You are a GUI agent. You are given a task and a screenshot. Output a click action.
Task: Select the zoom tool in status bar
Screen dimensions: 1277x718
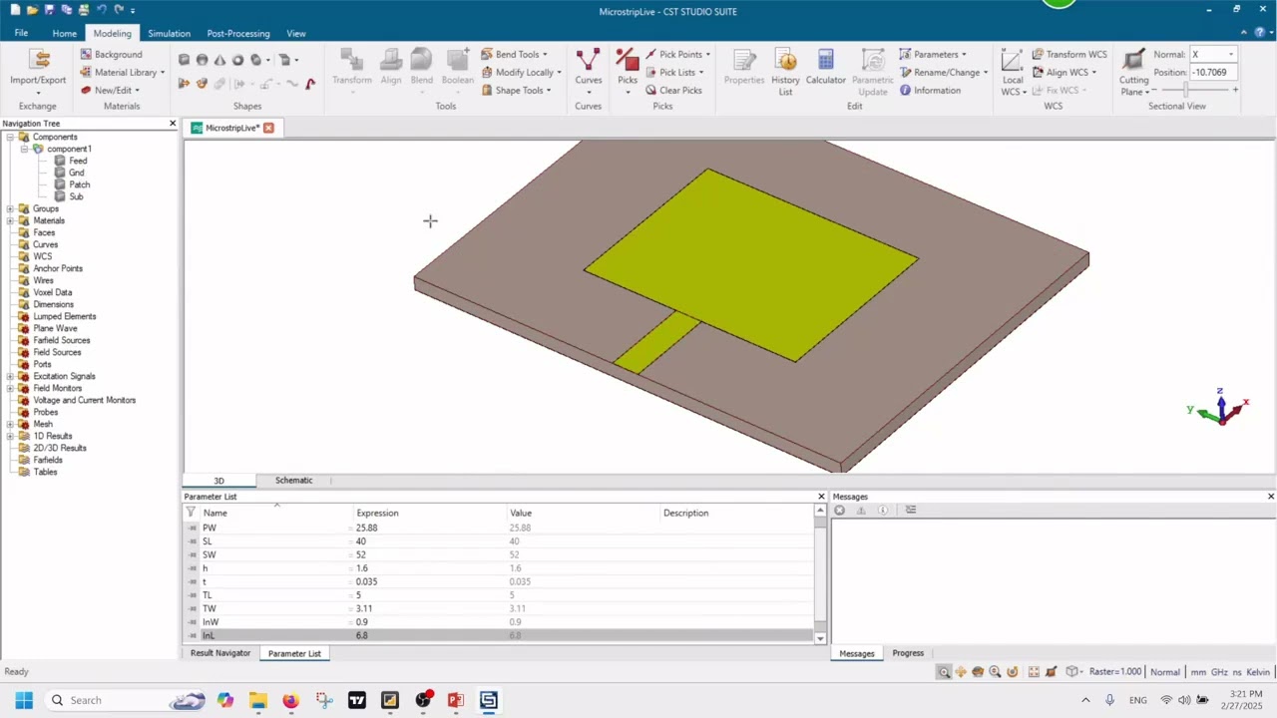944,672
